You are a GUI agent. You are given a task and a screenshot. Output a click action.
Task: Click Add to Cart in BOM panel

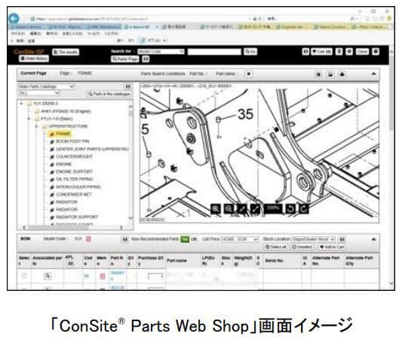point(332,247)
